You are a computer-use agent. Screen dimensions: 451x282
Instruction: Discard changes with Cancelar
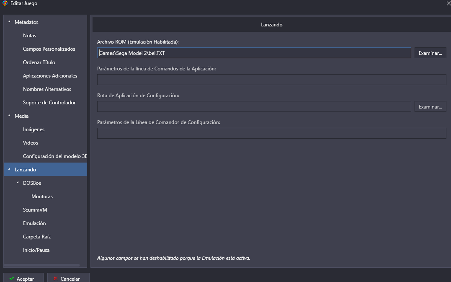(68, 278)
